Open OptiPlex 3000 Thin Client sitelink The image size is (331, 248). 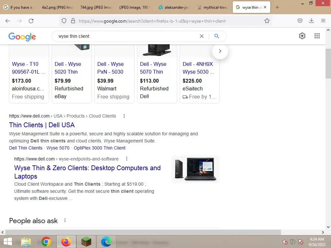click(x=100, y=148)
